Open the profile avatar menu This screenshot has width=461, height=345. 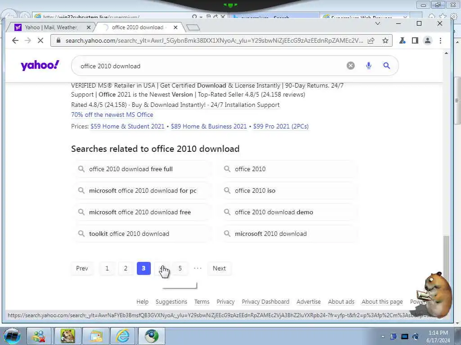(x=428, y=40)
